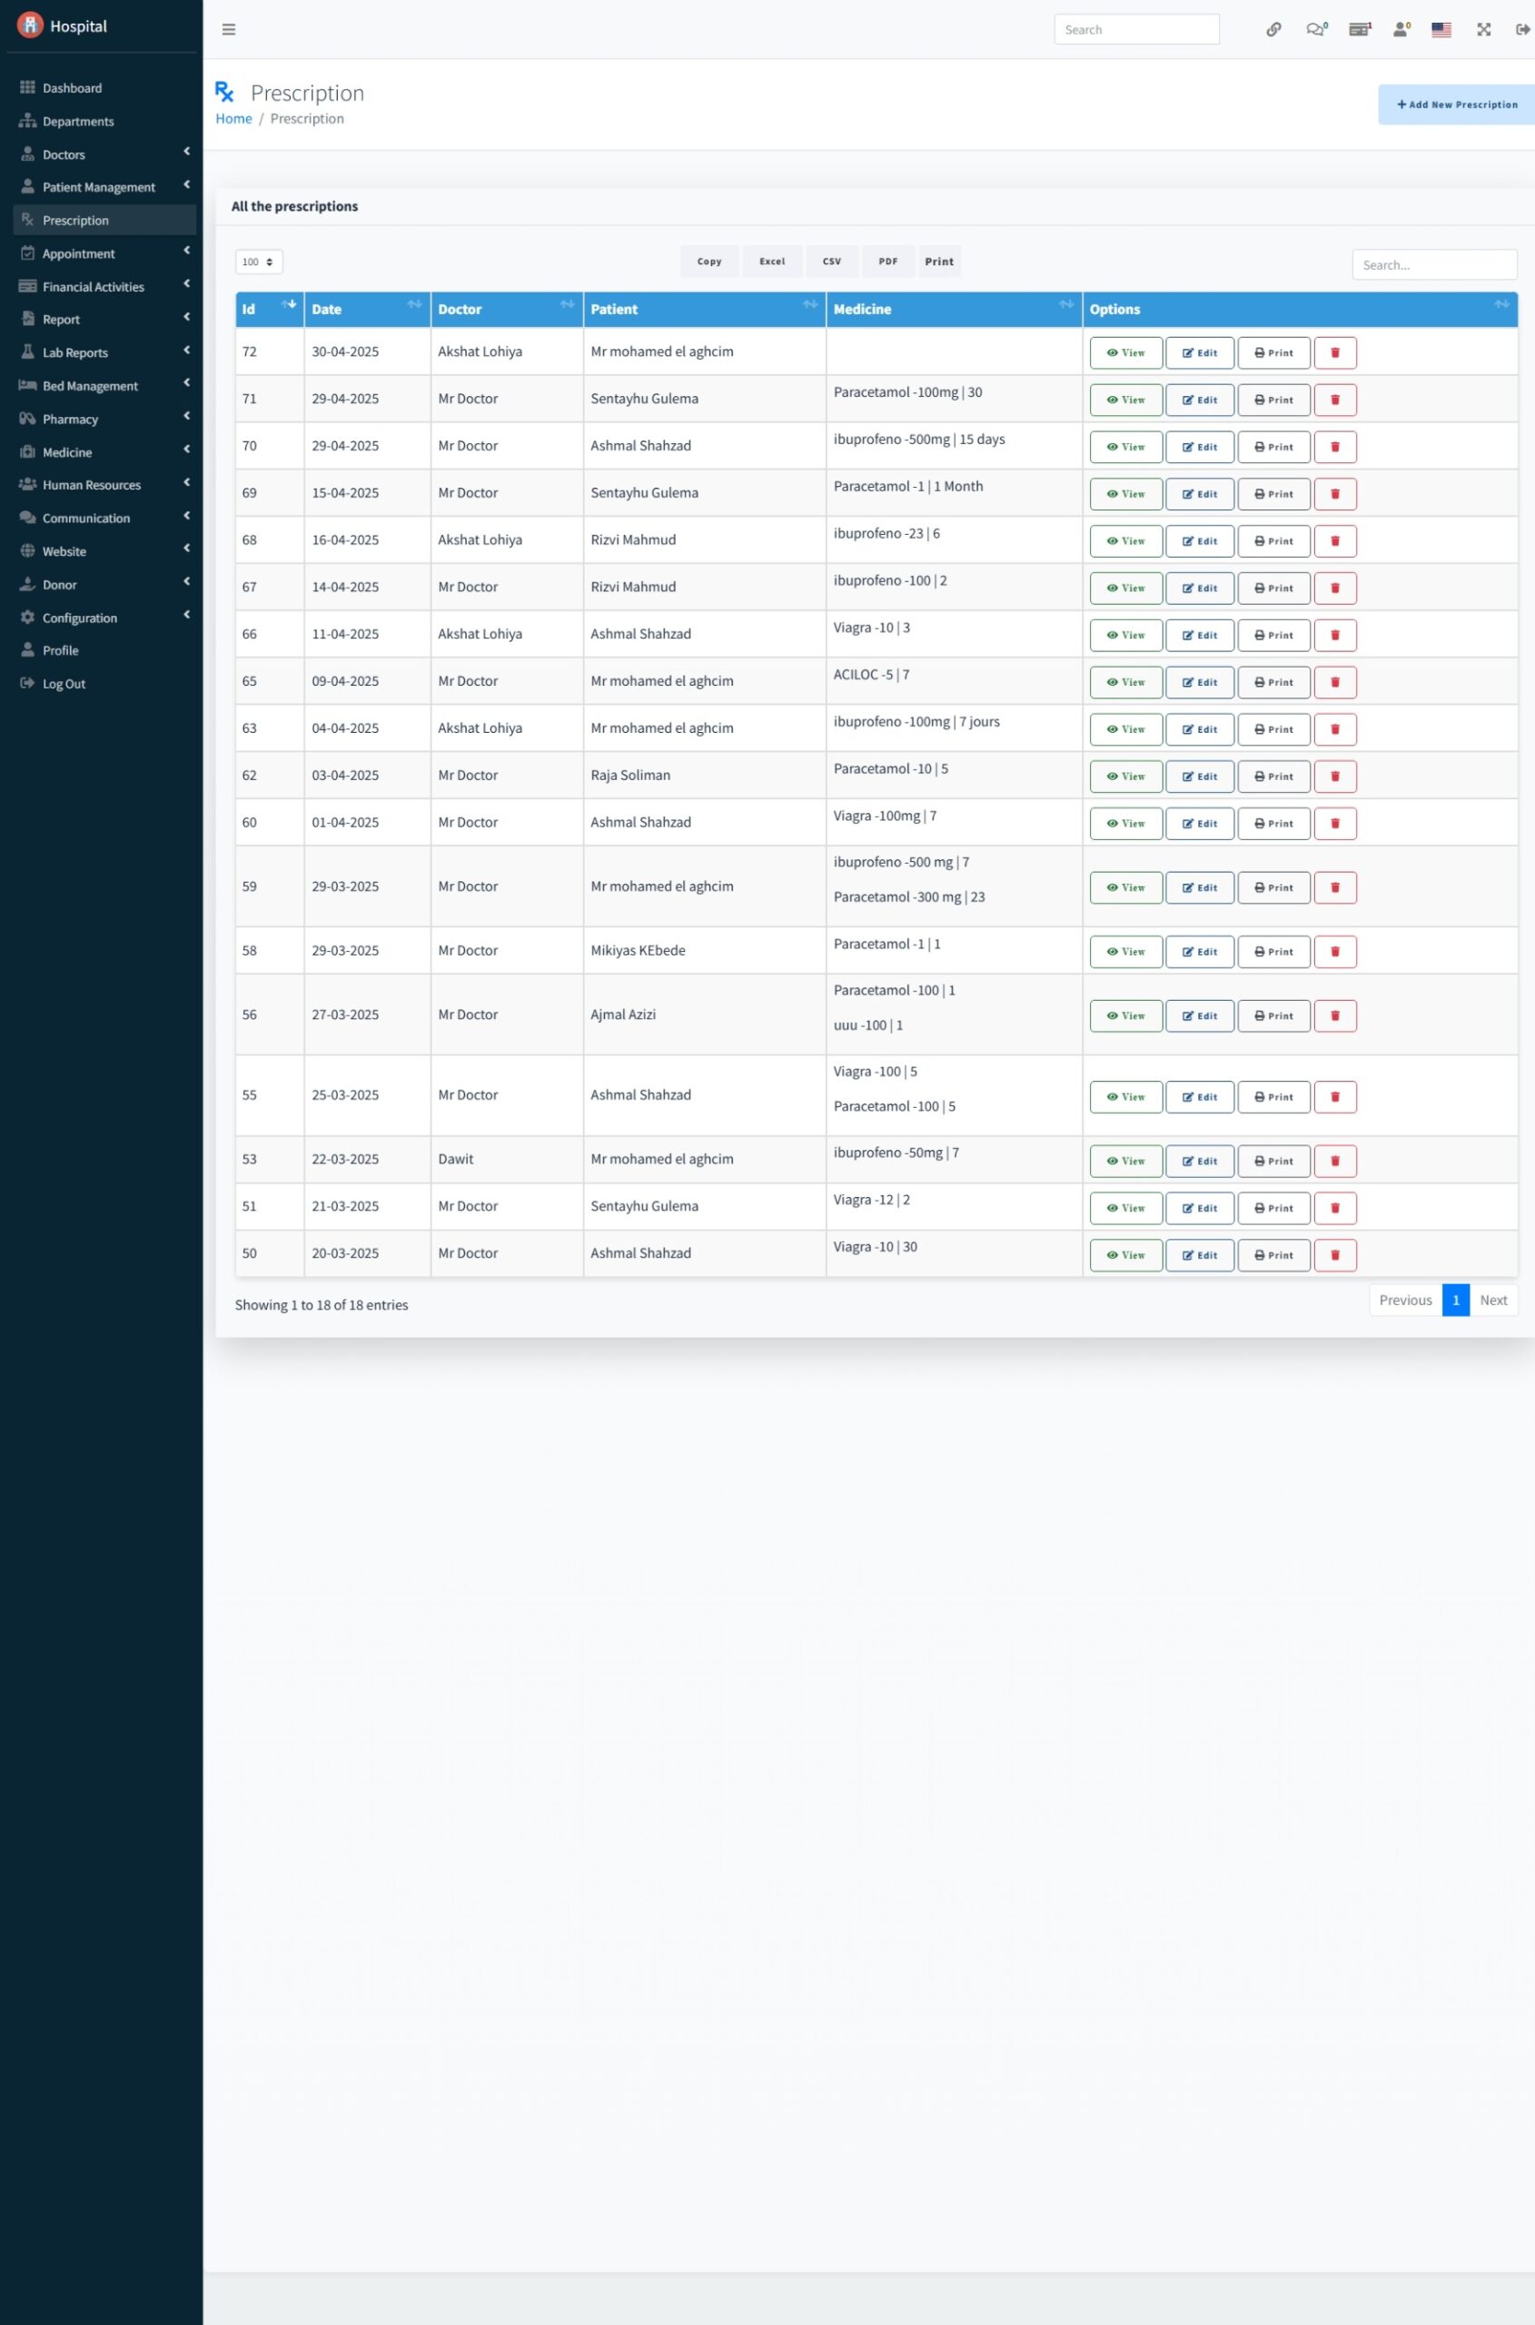
Task: Click Add New Prescription button
Action: coord(1457,104)
